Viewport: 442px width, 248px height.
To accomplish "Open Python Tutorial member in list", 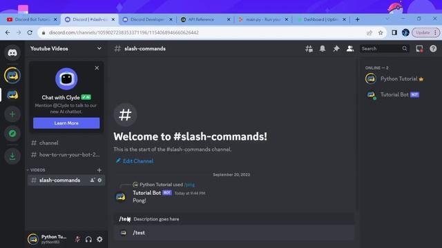I will tap(399, 79).
